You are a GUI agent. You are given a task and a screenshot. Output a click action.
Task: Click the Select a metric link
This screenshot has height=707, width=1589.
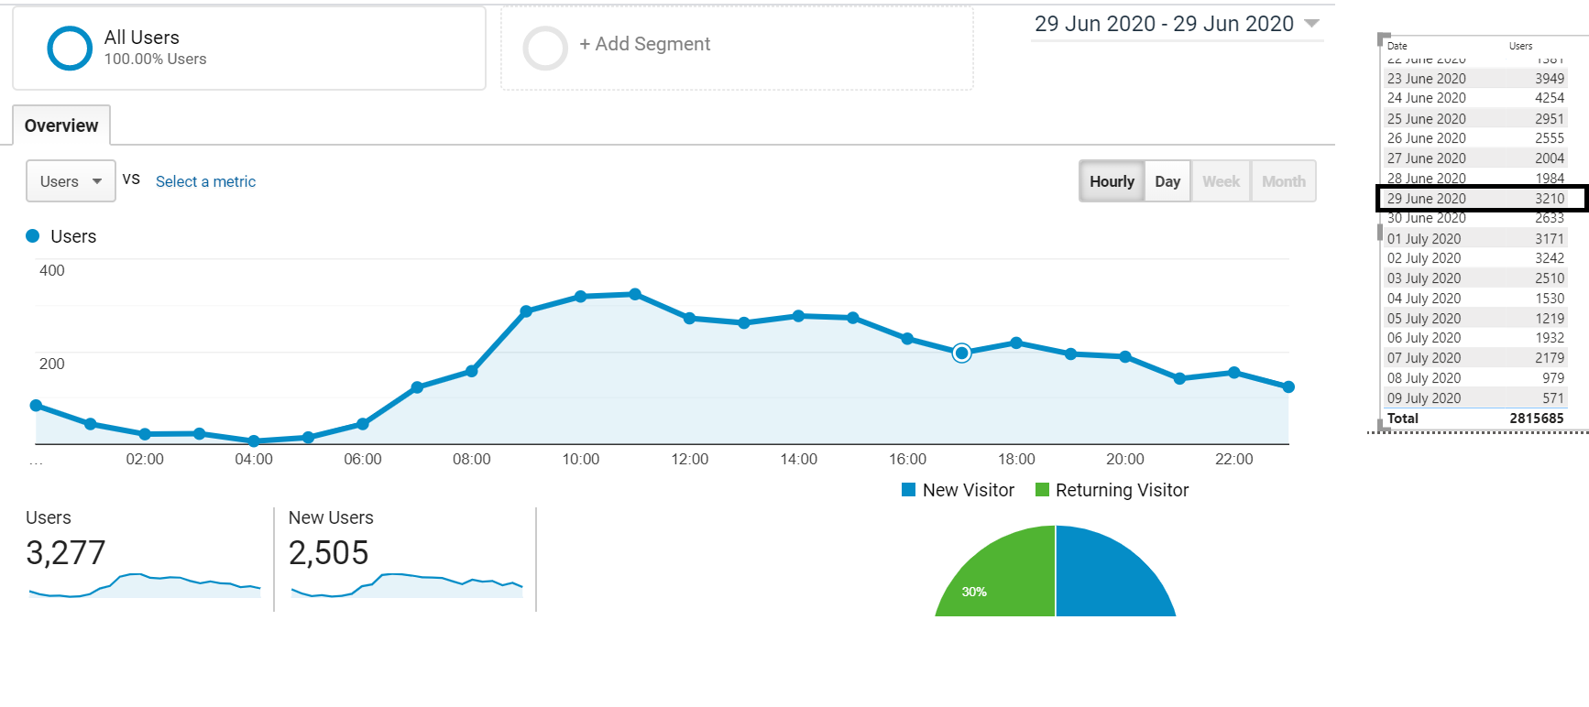point(205,181)
